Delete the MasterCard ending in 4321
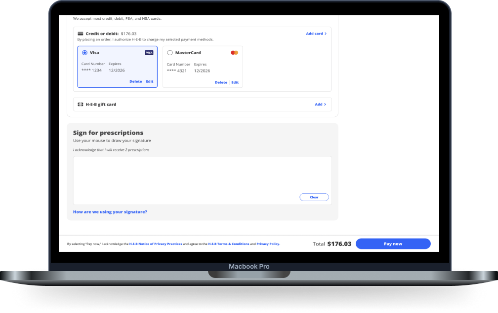The width and height of the screenshot is (498, 313). tap(221, 82)
